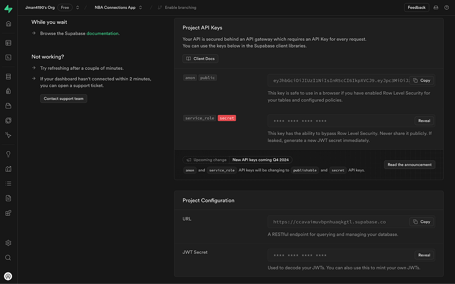Open the Table Editor sidebar icon
Image resolution: width=455 pixels, height=284 pixels.
point(8,43)
